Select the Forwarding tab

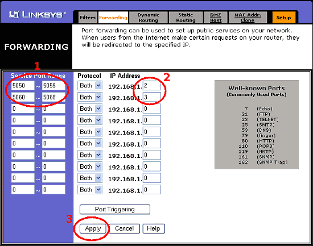[x=113, y=18]
